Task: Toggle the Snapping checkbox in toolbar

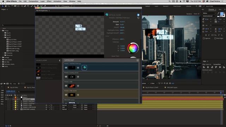Action: click(x=63, y=6)
